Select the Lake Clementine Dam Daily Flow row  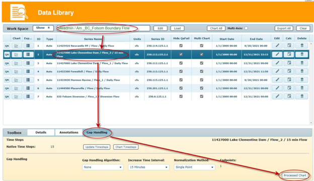click(156, 63)
